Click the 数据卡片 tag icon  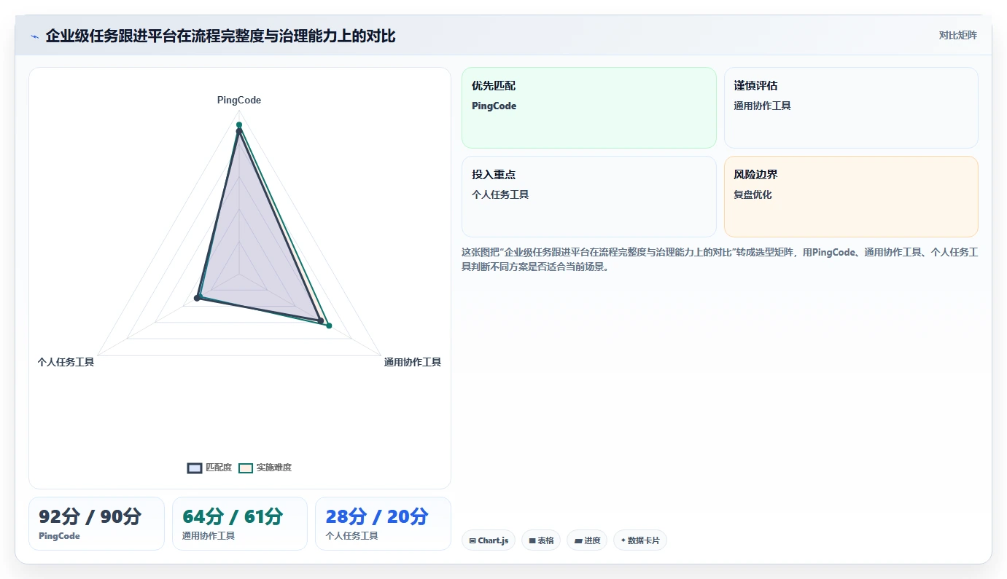coord(623,540)
